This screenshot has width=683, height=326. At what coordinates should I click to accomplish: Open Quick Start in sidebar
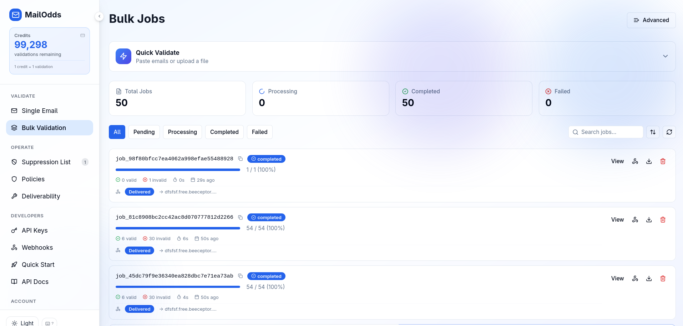[50, 265]
